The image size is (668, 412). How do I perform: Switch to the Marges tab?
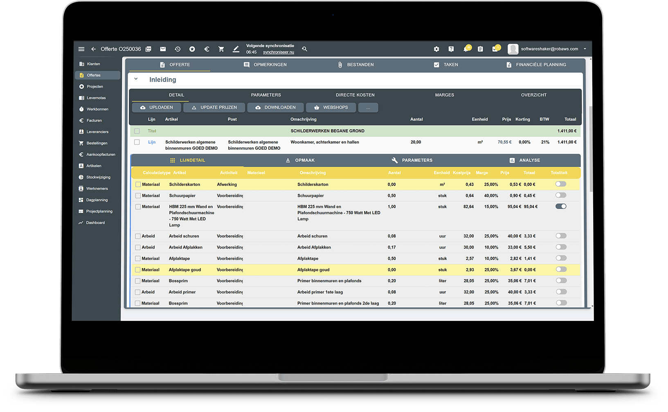[x=444, y=95]
